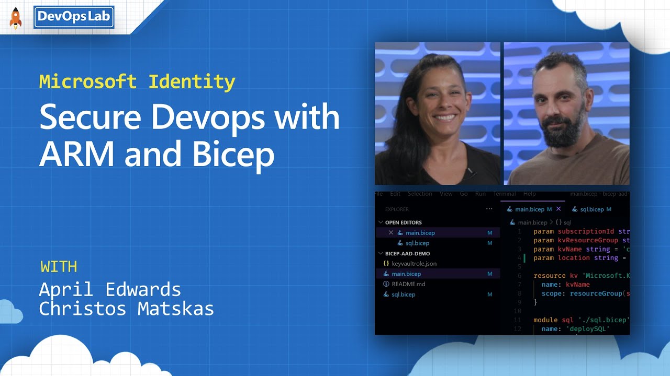Click bicep icon of sql.bicep in folder
Image resolution: width=670 pixels, height=376 pixels.
pos(386,295)
